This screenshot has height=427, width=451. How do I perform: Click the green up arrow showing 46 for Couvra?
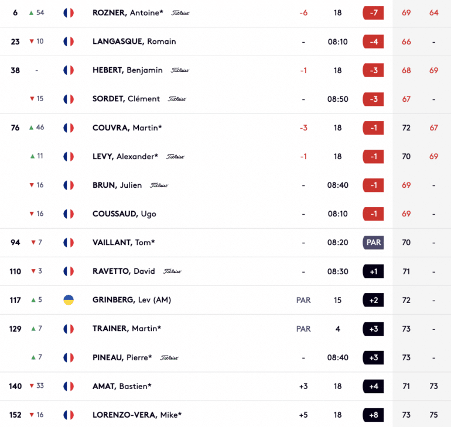[x=32, y=128]
